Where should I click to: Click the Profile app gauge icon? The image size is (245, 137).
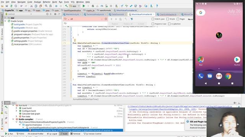[x=102, y=6]
